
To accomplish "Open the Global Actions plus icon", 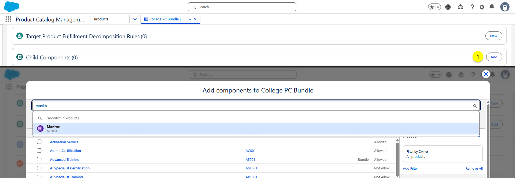I will (x=448, y=7).
